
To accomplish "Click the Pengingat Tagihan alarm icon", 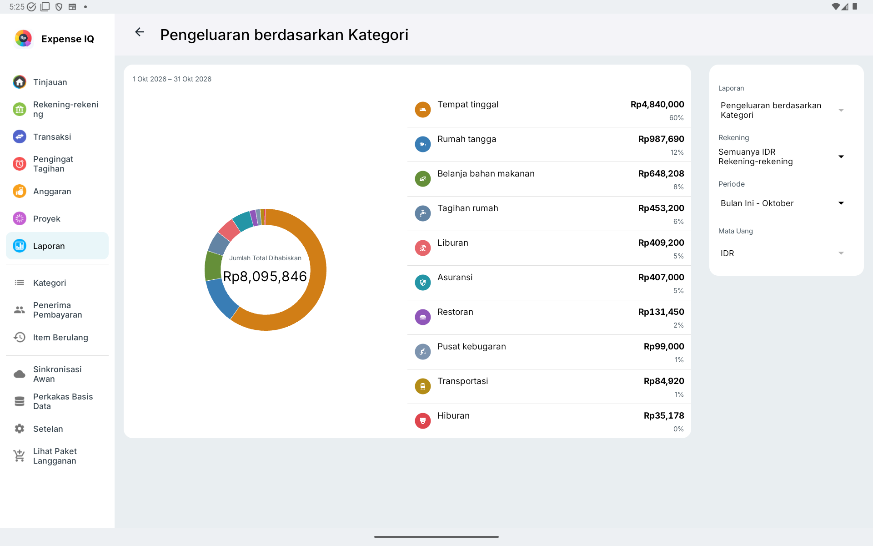I will point(20,164).
